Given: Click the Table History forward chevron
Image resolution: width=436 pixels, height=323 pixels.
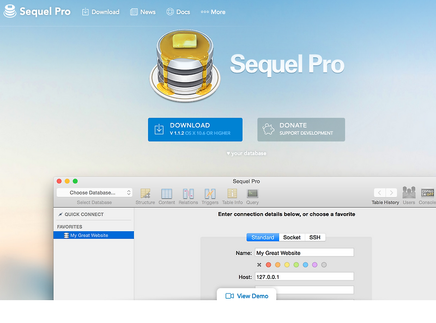Looking at the screenshot, I should (390, 193).
